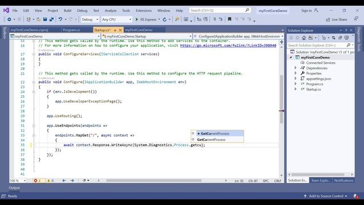Open the 100 % zoom dropdown
Screen dimensions: 364x205
(x=24, y=181)
